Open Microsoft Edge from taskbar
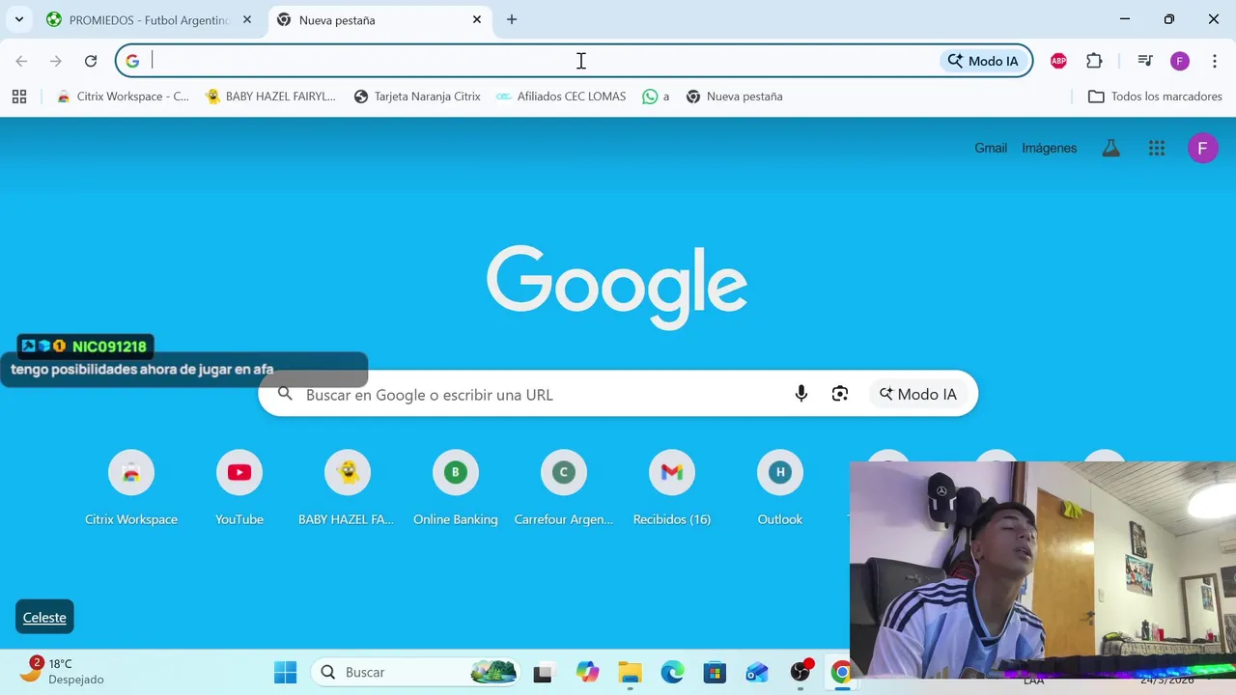Screen dimensions: 1236x695 point(672,672)
